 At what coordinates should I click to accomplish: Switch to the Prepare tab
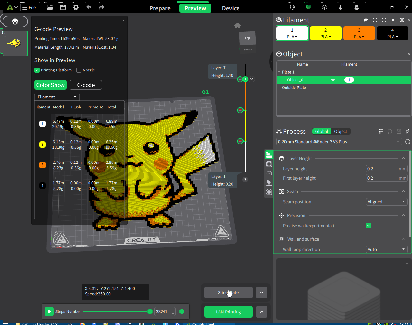coord(160,8)
